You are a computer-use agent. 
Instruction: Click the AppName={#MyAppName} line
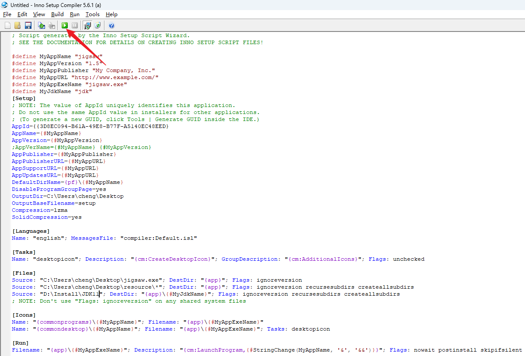pos(47,133)
